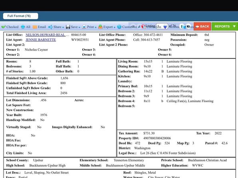
Task: Click the blue plug Actions icon
Action: pos(165,27)
